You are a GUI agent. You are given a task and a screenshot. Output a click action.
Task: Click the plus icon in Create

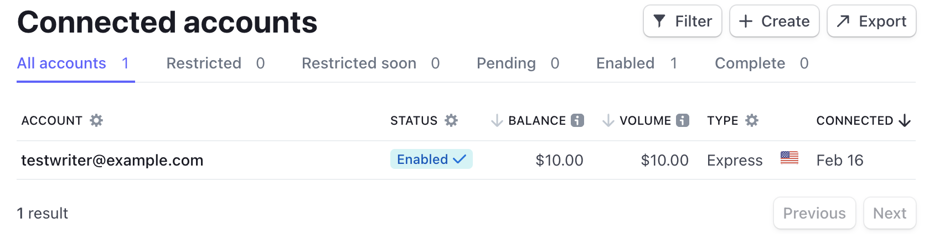pos(746,21)
